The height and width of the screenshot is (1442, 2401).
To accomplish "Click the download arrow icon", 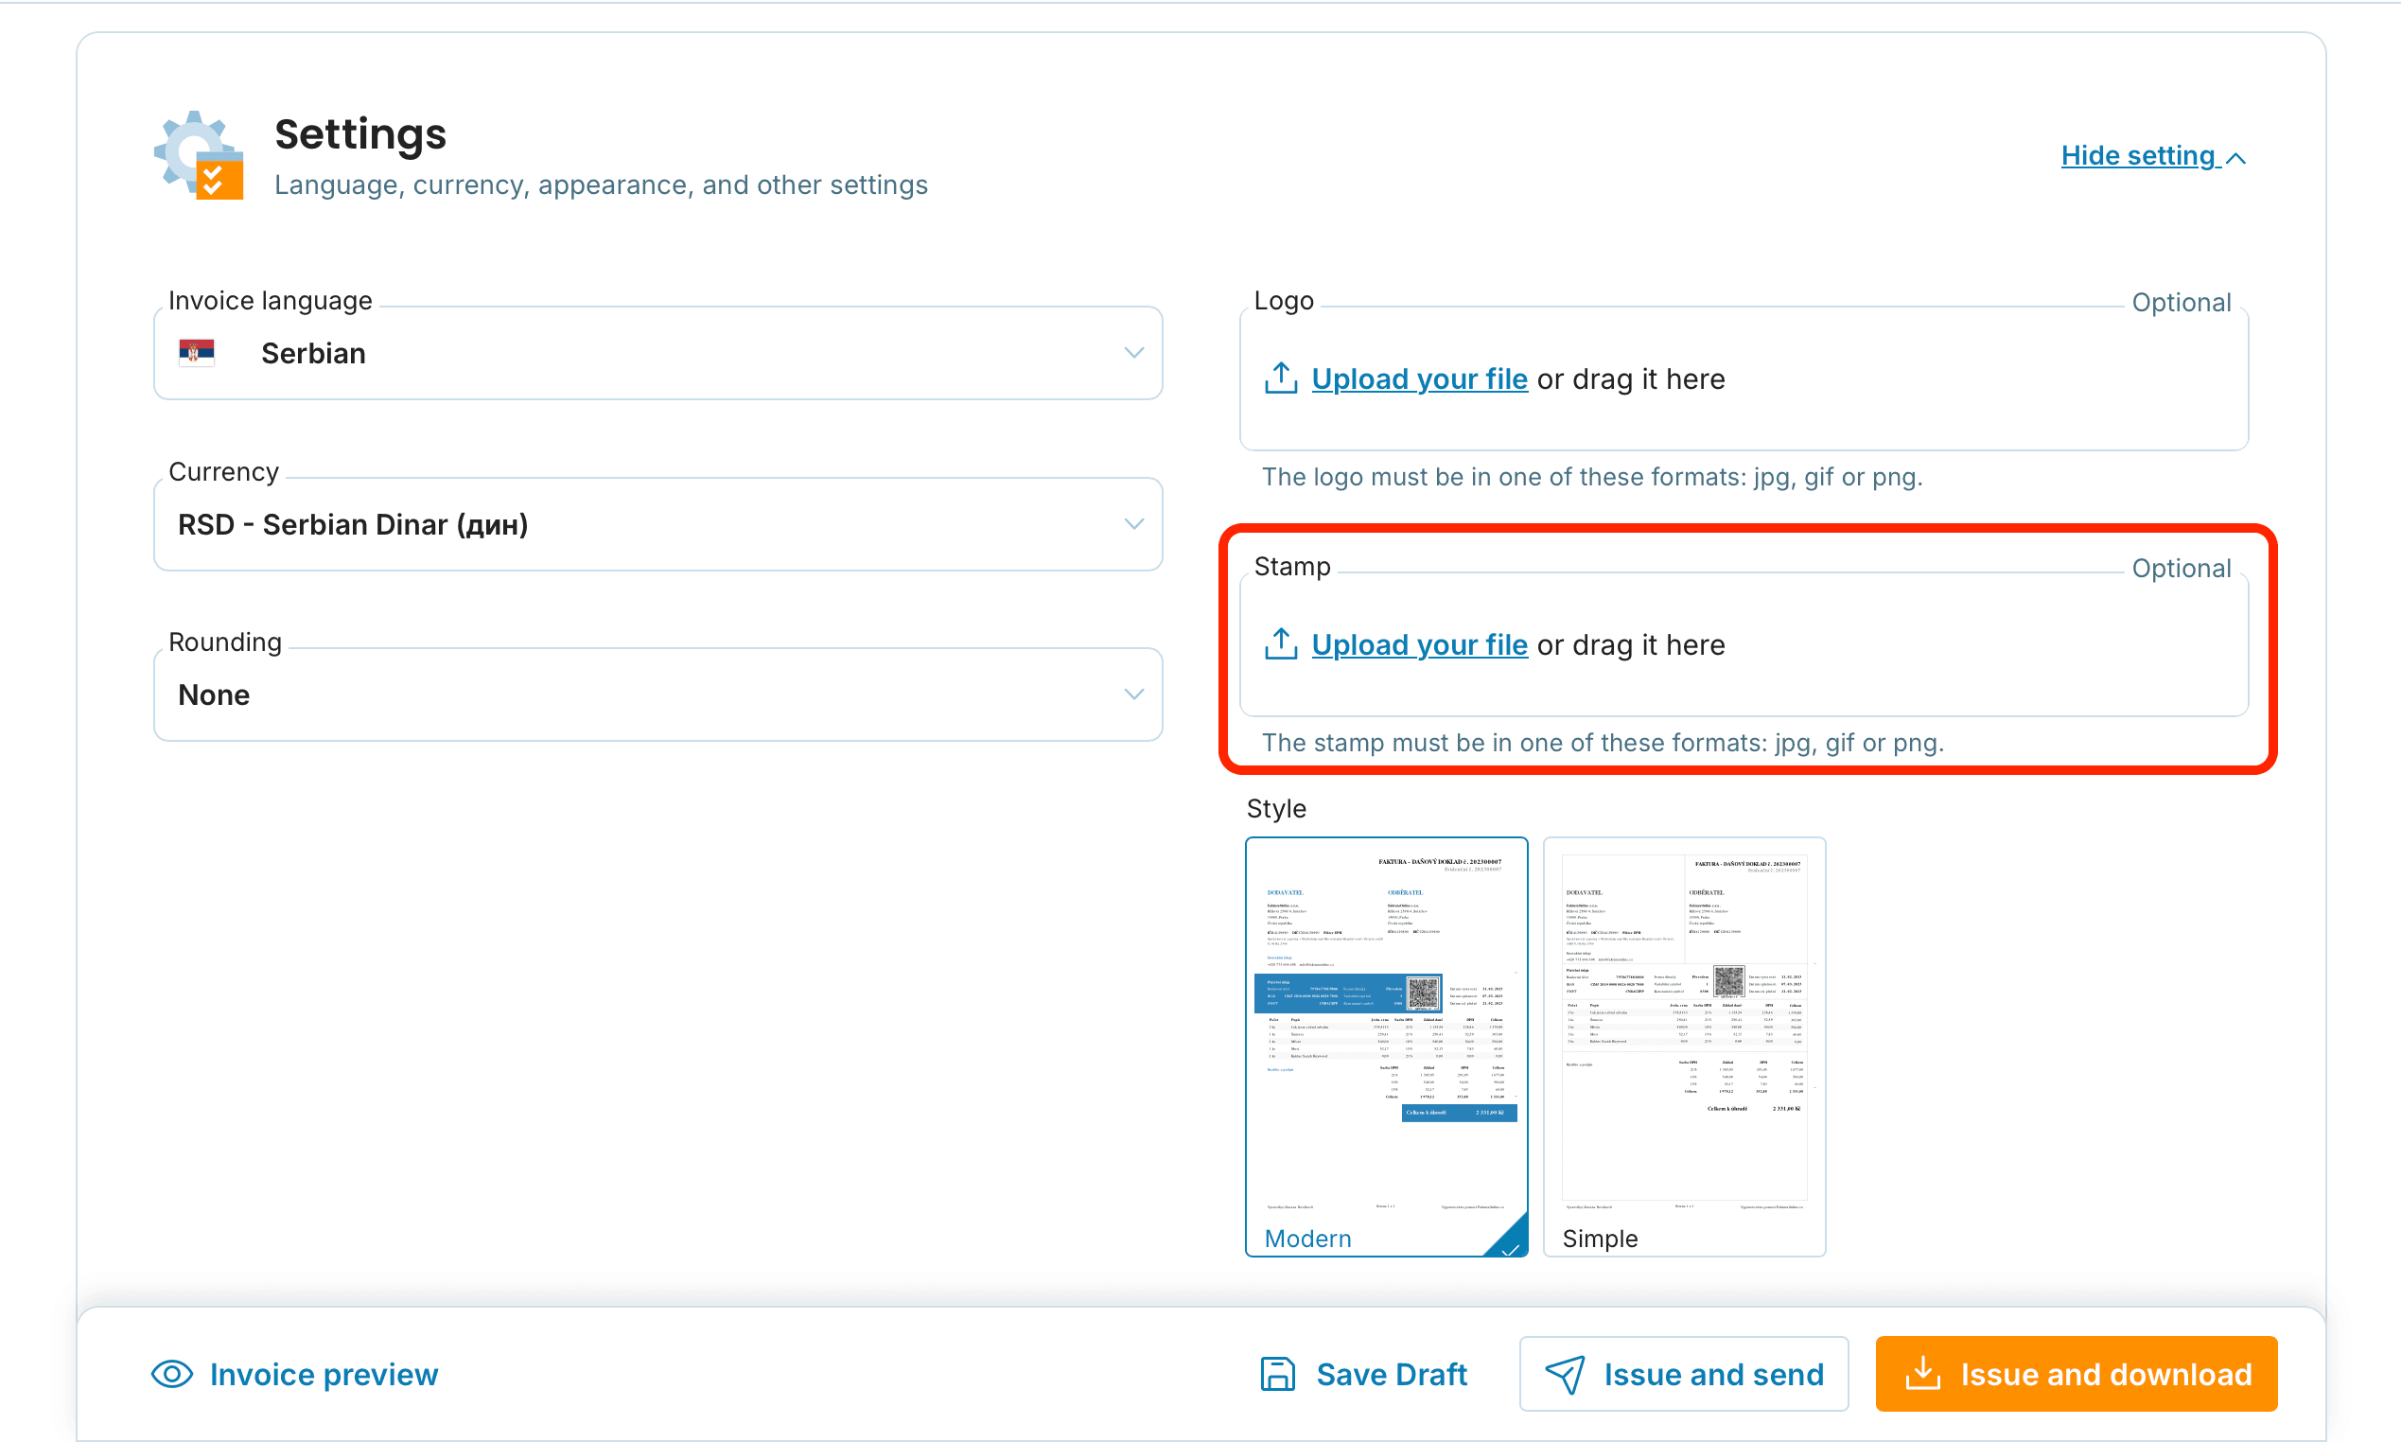I will [1923, 1373].
